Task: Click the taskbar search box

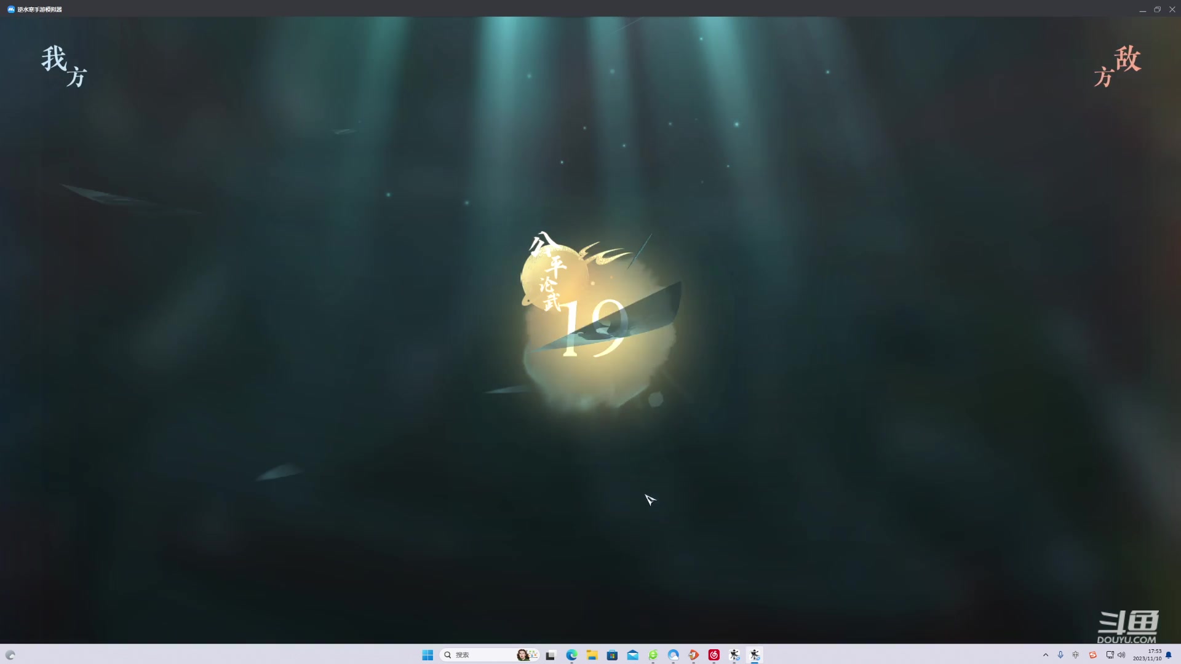Action: [x=490, y=655]
